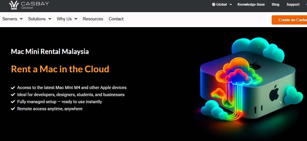Click the Casbay crown logo icon
The height and width of the screenshot is (141, 307).
point(14,5)
